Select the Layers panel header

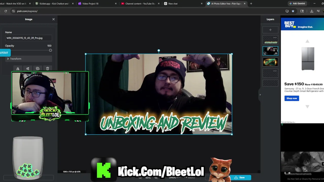pos(270,19)
